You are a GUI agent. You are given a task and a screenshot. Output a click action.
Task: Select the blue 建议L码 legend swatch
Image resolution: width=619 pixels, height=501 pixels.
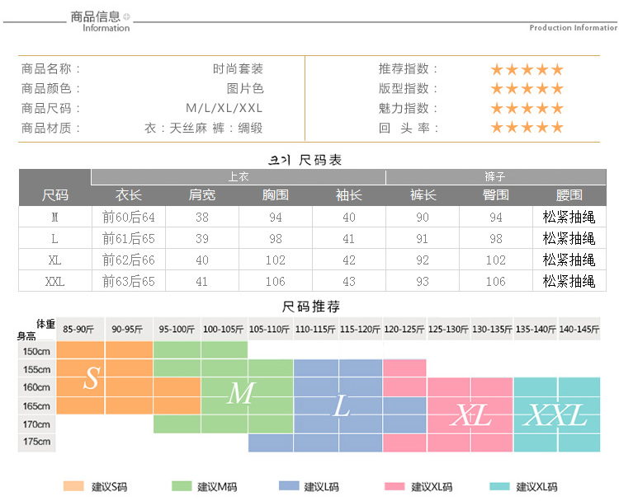(288, 486)
